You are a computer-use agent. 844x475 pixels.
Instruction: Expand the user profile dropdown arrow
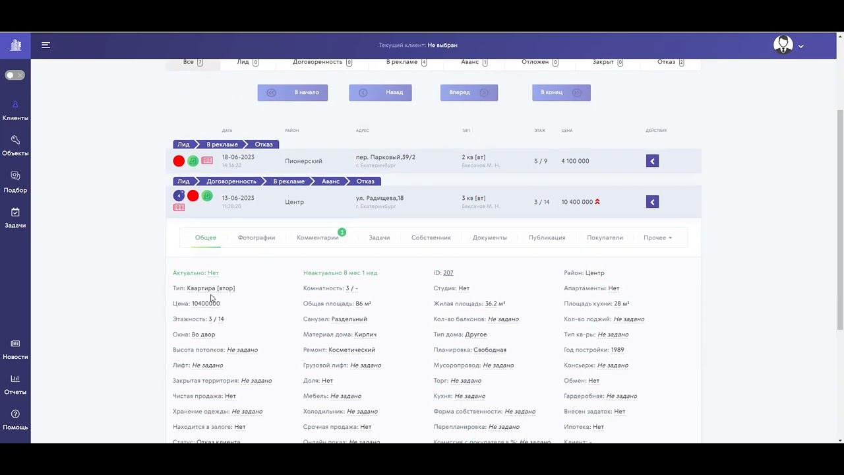point(800,46)
